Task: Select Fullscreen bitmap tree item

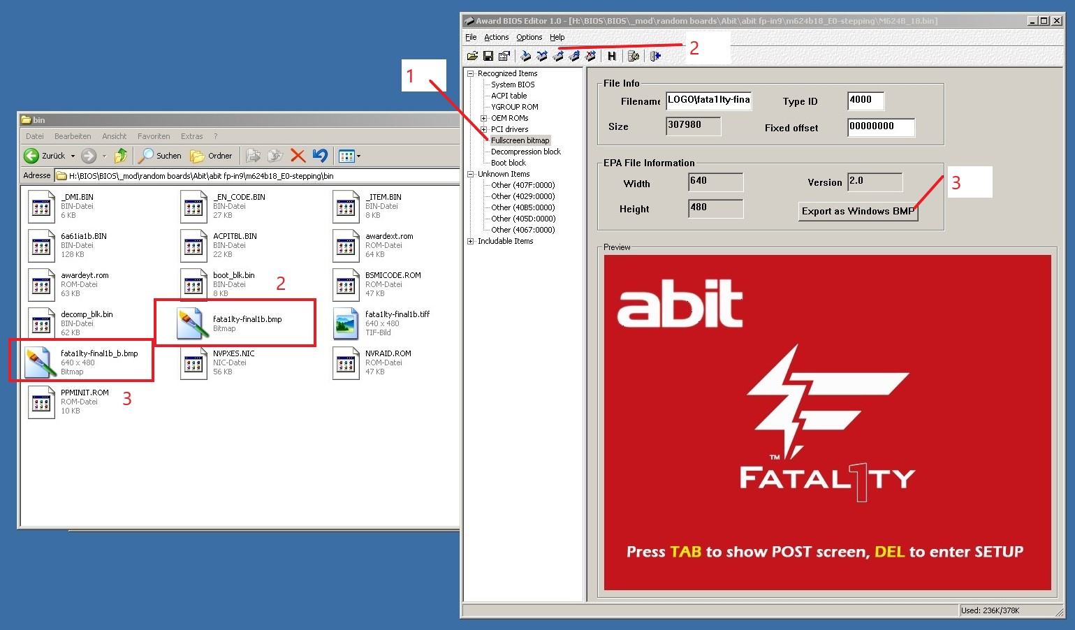Action: click(x=520, y=140)
